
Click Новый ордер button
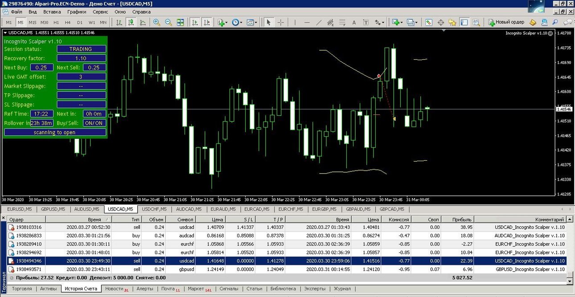(506, 22)
